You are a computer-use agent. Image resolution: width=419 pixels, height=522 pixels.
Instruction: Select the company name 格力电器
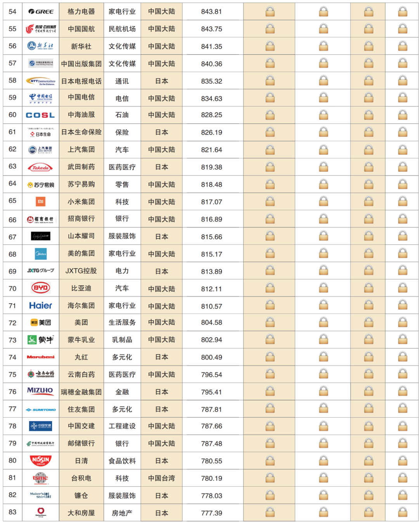point(81,12)
